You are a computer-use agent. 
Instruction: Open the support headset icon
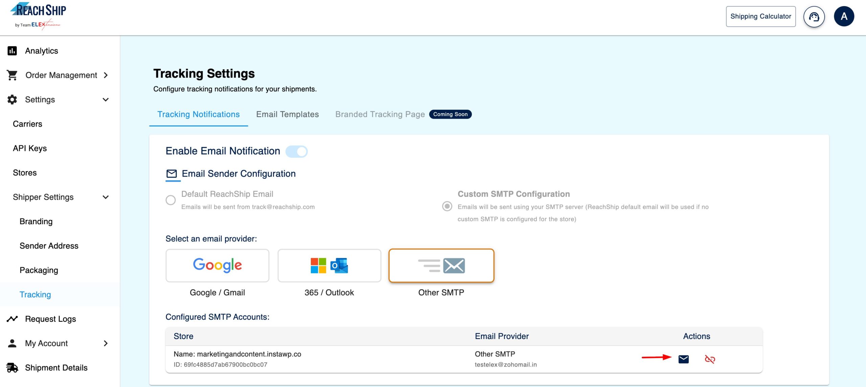814,17
